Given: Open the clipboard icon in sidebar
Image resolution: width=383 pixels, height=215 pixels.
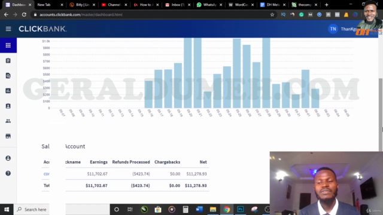Looking at the screenshot, I should (x=8, y=60).
